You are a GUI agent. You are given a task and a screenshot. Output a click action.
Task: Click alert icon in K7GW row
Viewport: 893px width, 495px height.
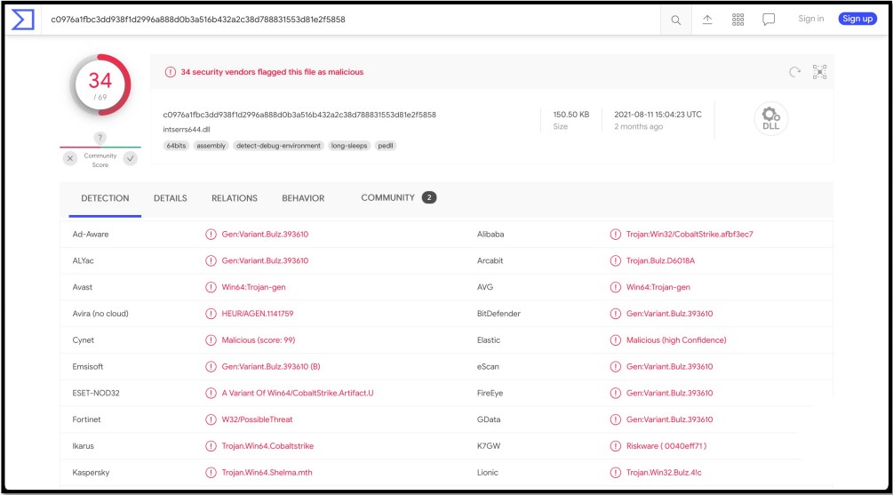pyautogui.click(x=615, y=446)
